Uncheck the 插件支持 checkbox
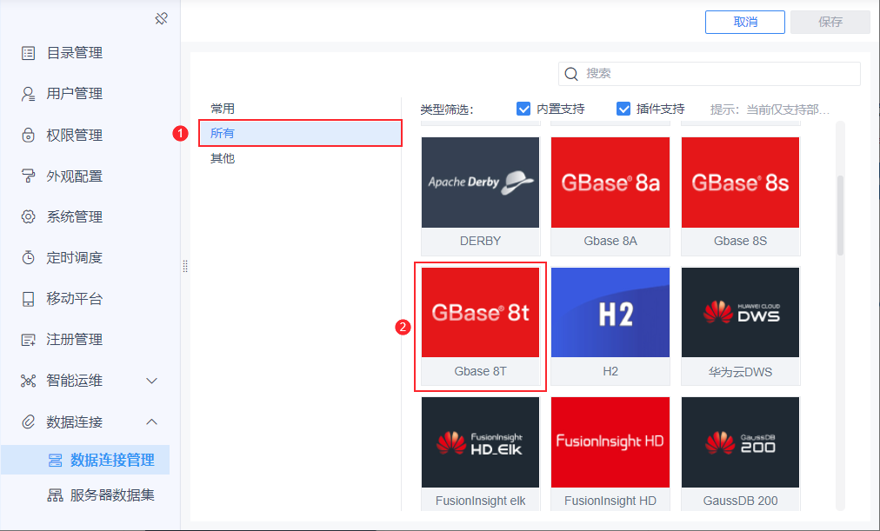Image resolution: width=880 pixels, height=531 pixels. 623,109
